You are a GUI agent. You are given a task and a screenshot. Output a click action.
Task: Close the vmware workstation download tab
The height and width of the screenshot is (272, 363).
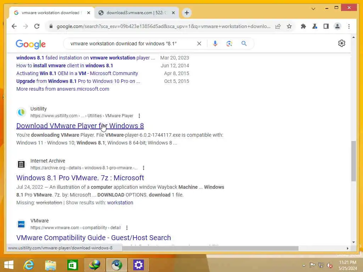click(88, 13)
